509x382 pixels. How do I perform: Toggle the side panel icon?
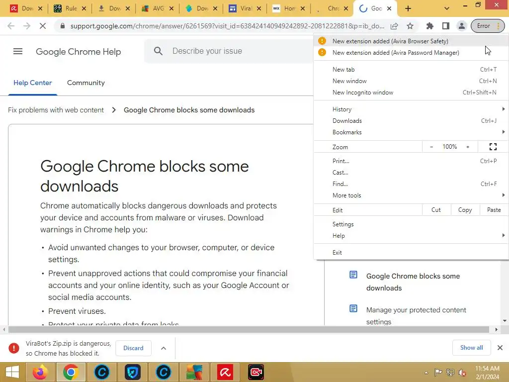pos(446,26)
